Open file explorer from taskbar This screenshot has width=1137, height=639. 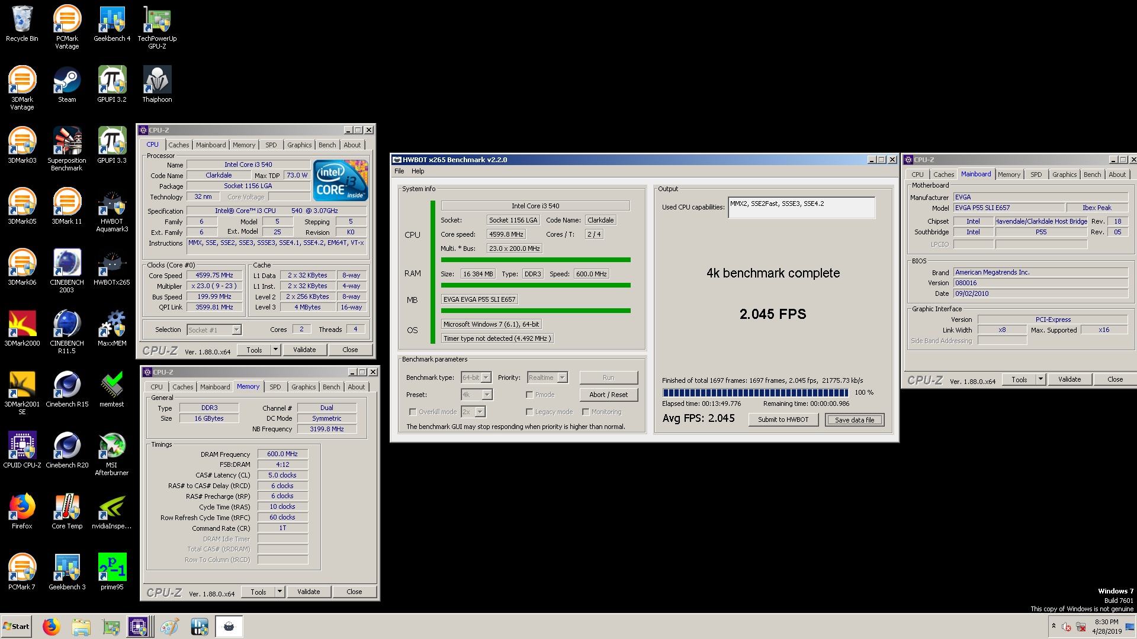pyautogui.click(x=81, y=627)
